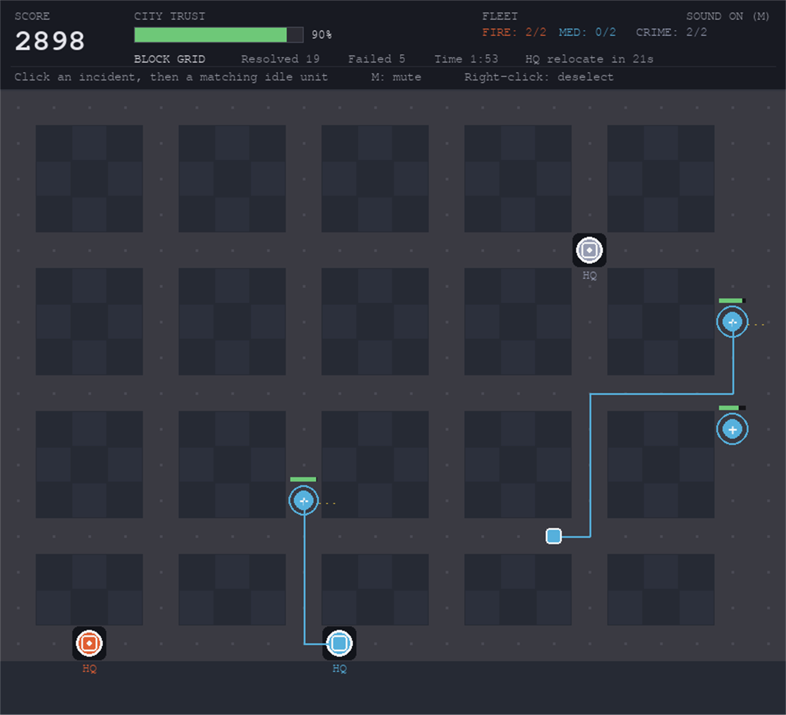Click the orange HQ label under the fire station
786x715 pixels.
(x=89, y=668)
